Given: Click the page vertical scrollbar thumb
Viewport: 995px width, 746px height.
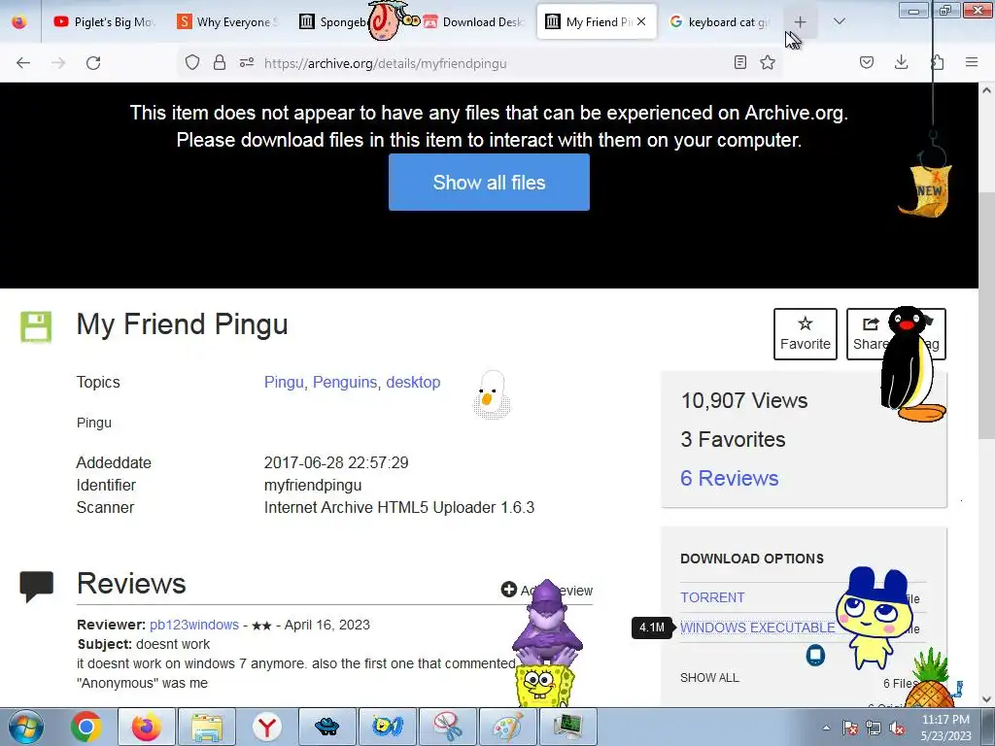Looking at the screenshot, I should click(986, 314).
